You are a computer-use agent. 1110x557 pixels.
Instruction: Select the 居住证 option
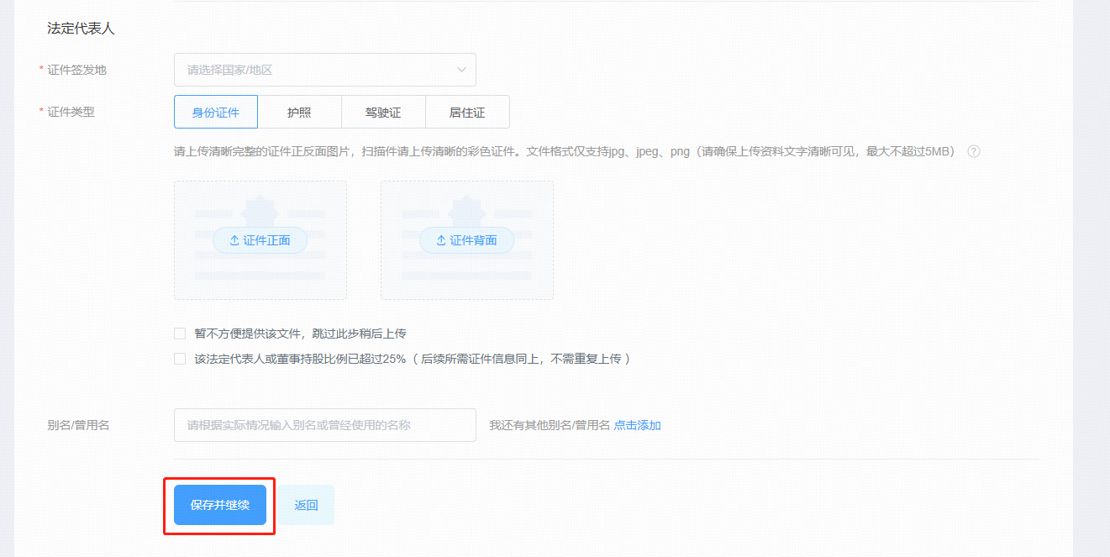pyautogui.click(x=467, y=112)
